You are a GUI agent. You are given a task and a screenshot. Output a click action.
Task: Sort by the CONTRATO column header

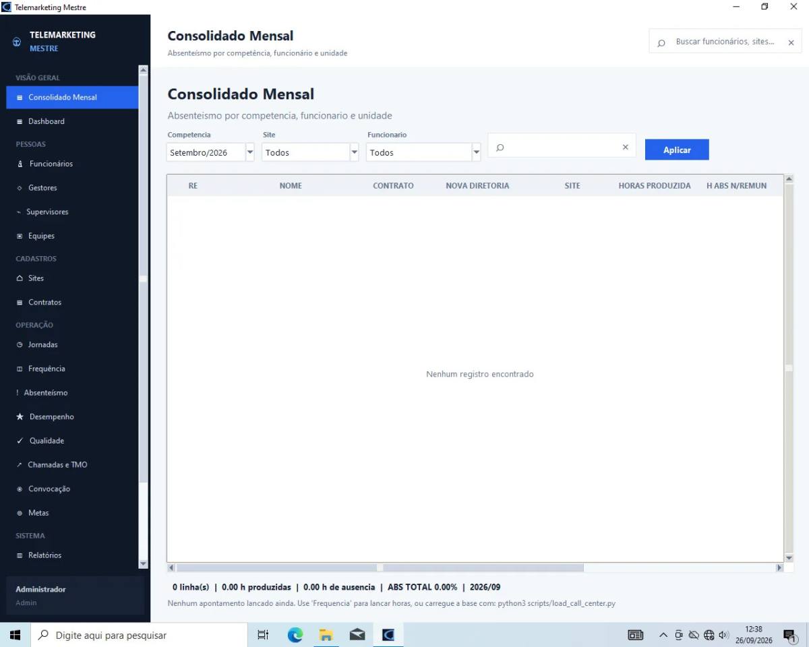pos(393,185)
